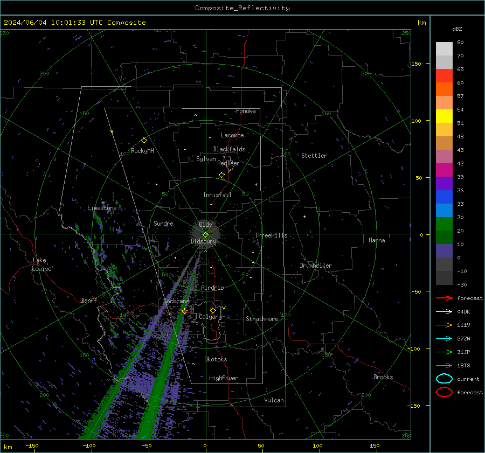Click the Drumheller city label
The height and width of the screenshot is (453, 485).
(316, 266)
